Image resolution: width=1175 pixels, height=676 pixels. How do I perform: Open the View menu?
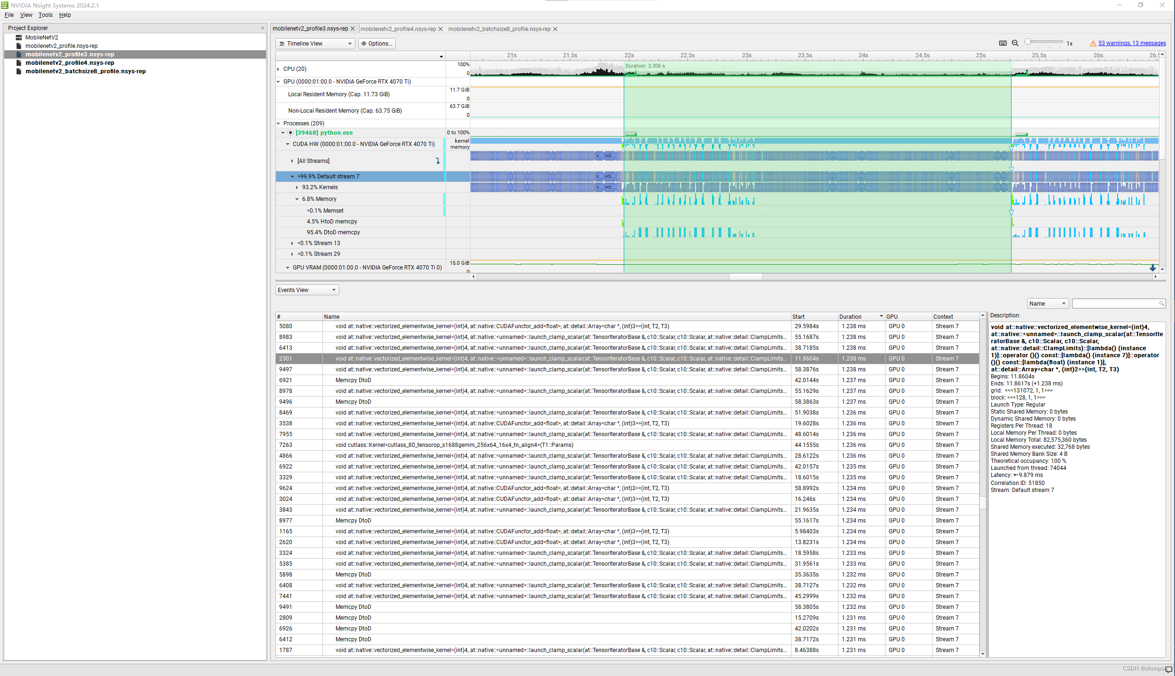point(26,15)
